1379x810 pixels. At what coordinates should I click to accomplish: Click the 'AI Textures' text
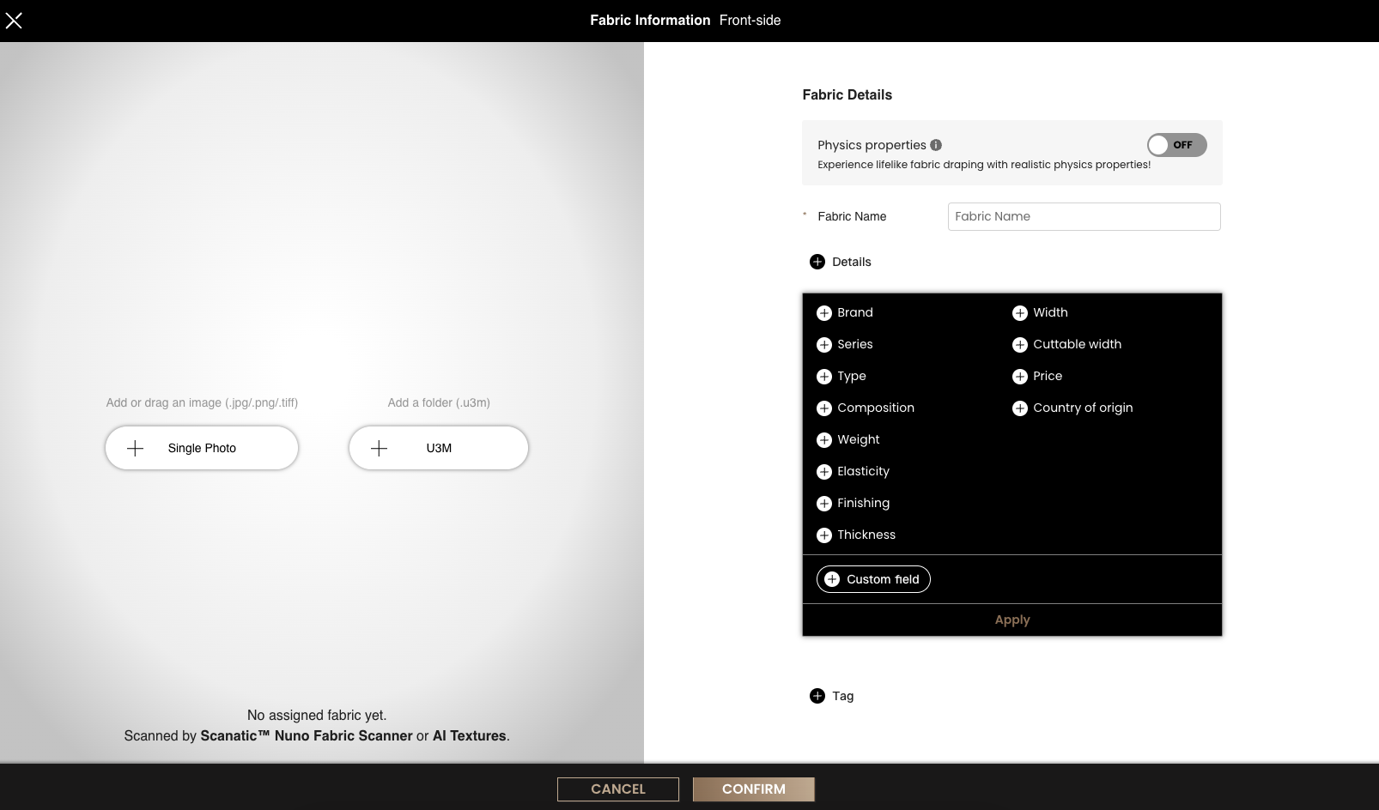(469, 735)
